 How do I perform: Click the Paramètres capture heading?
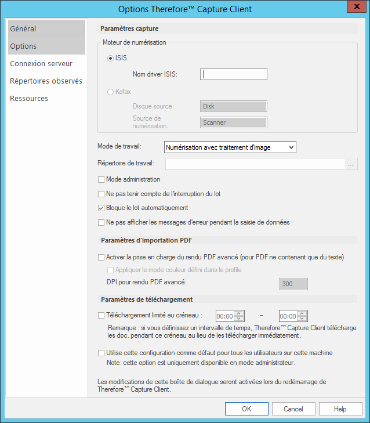[129, 28]
